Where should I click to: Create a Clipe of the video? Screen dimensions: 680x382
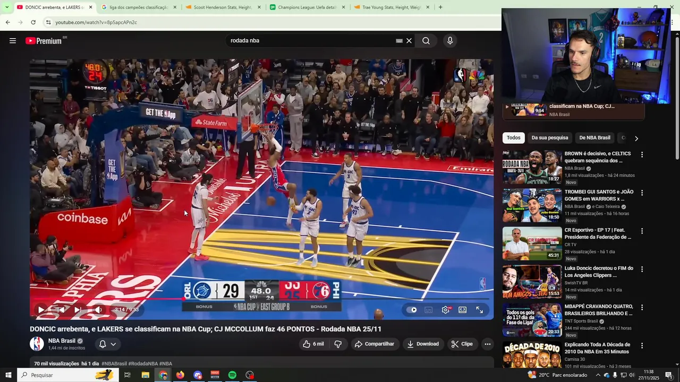click(462, 344)
